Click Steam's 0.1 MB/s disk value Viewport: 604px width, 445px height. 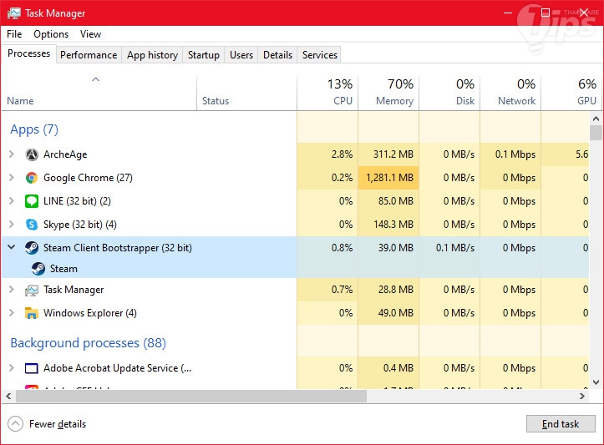click(x=455, y=248)
